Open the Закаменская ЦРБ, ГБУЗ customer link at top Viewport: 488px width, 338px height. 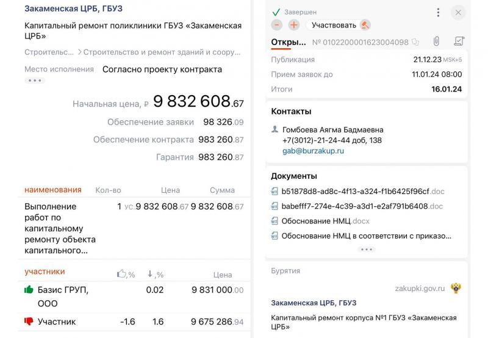point(73,9)
